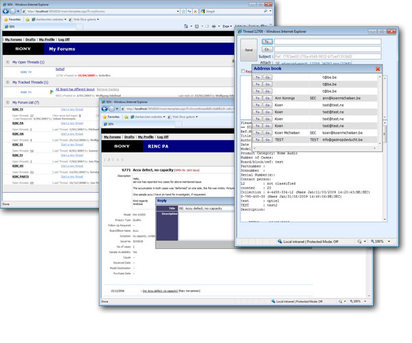Click Log Off in My Forums window
Screen dimensions: 412x343
tap(64, 40)
